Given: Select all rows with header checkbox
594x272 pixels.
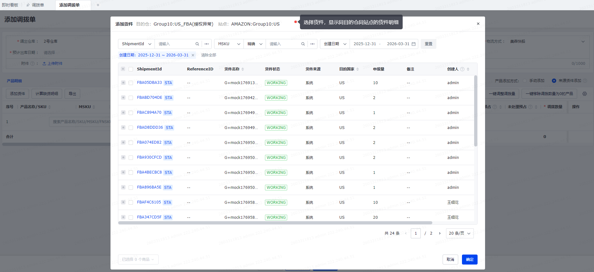Looking at the screenshot, I should [x=131, y=69].
